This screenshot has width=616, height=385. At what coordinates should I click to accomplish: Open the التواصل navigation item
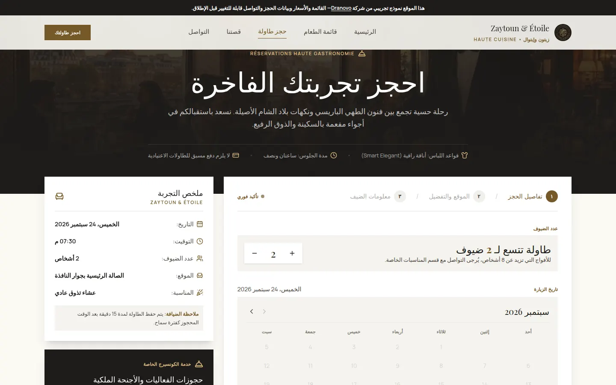click(x=199, y=32)
